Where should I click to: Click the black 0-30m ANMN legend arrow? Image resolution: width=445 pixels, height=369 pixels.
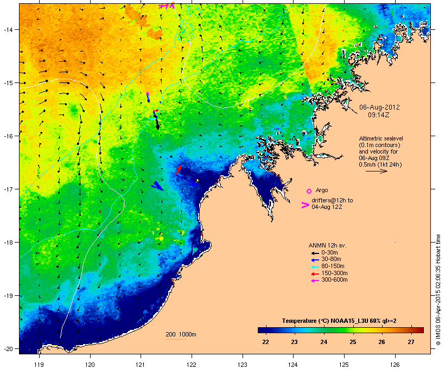[x=315, y=253]
